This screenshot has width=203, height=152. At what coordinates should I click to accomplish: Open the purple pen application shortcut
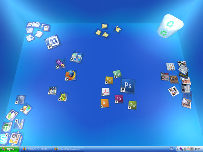pyautogui.click(x=60, y=64)
